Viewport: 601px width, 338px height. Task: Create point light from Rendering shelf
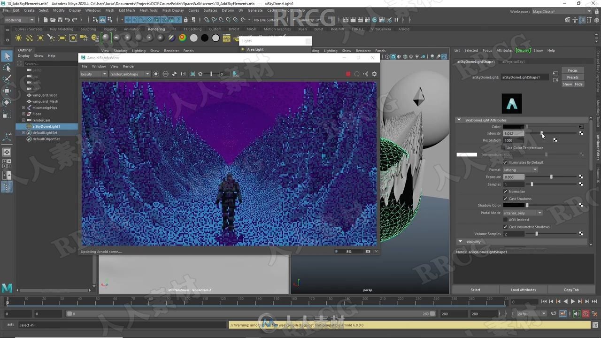tap(40, 38)
